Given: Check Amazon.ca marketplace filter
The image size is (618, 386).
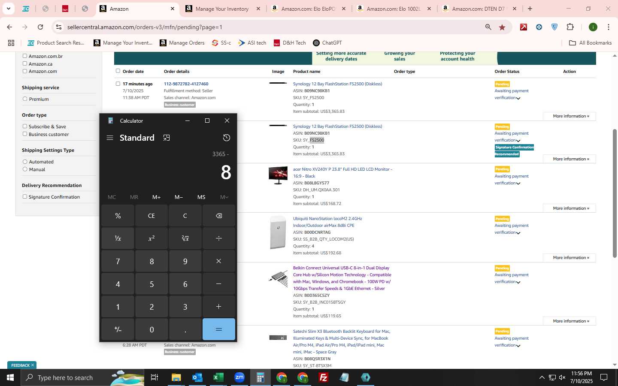Looking at the screenshot, I should 25,63.
